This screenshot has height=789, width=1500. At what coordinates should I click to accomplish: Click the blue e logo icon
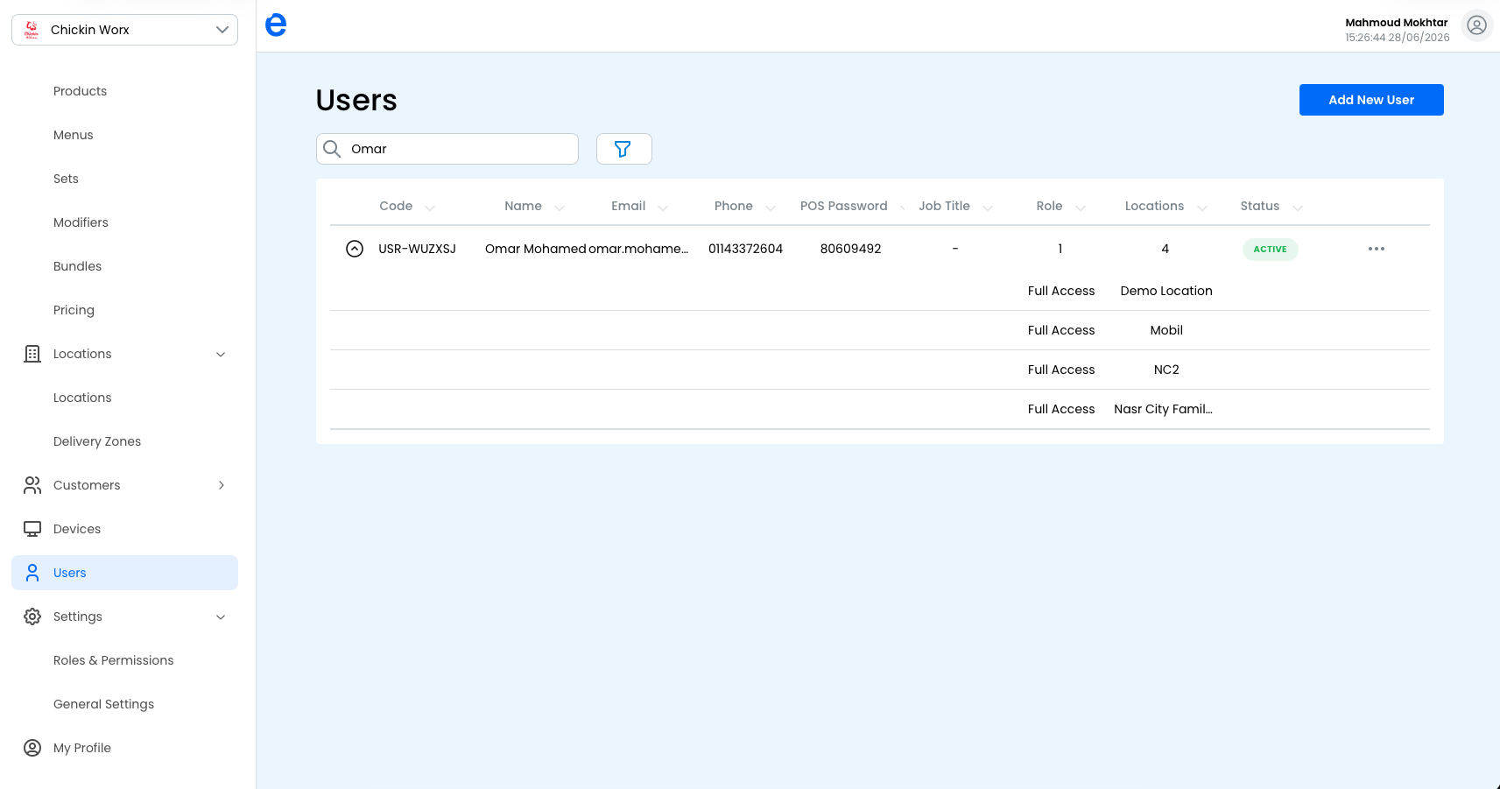pyautogui.click(x=276, y=25)
